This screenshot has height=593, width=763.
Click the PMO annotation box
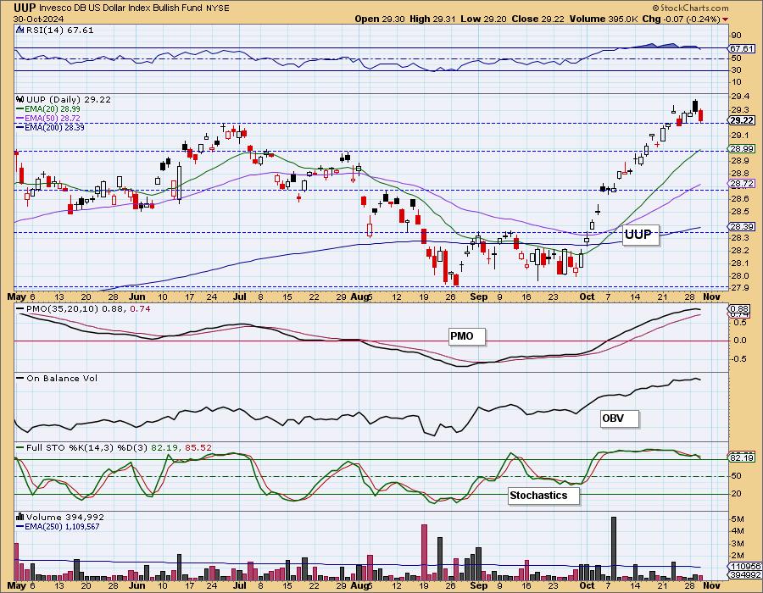[466, 336]
